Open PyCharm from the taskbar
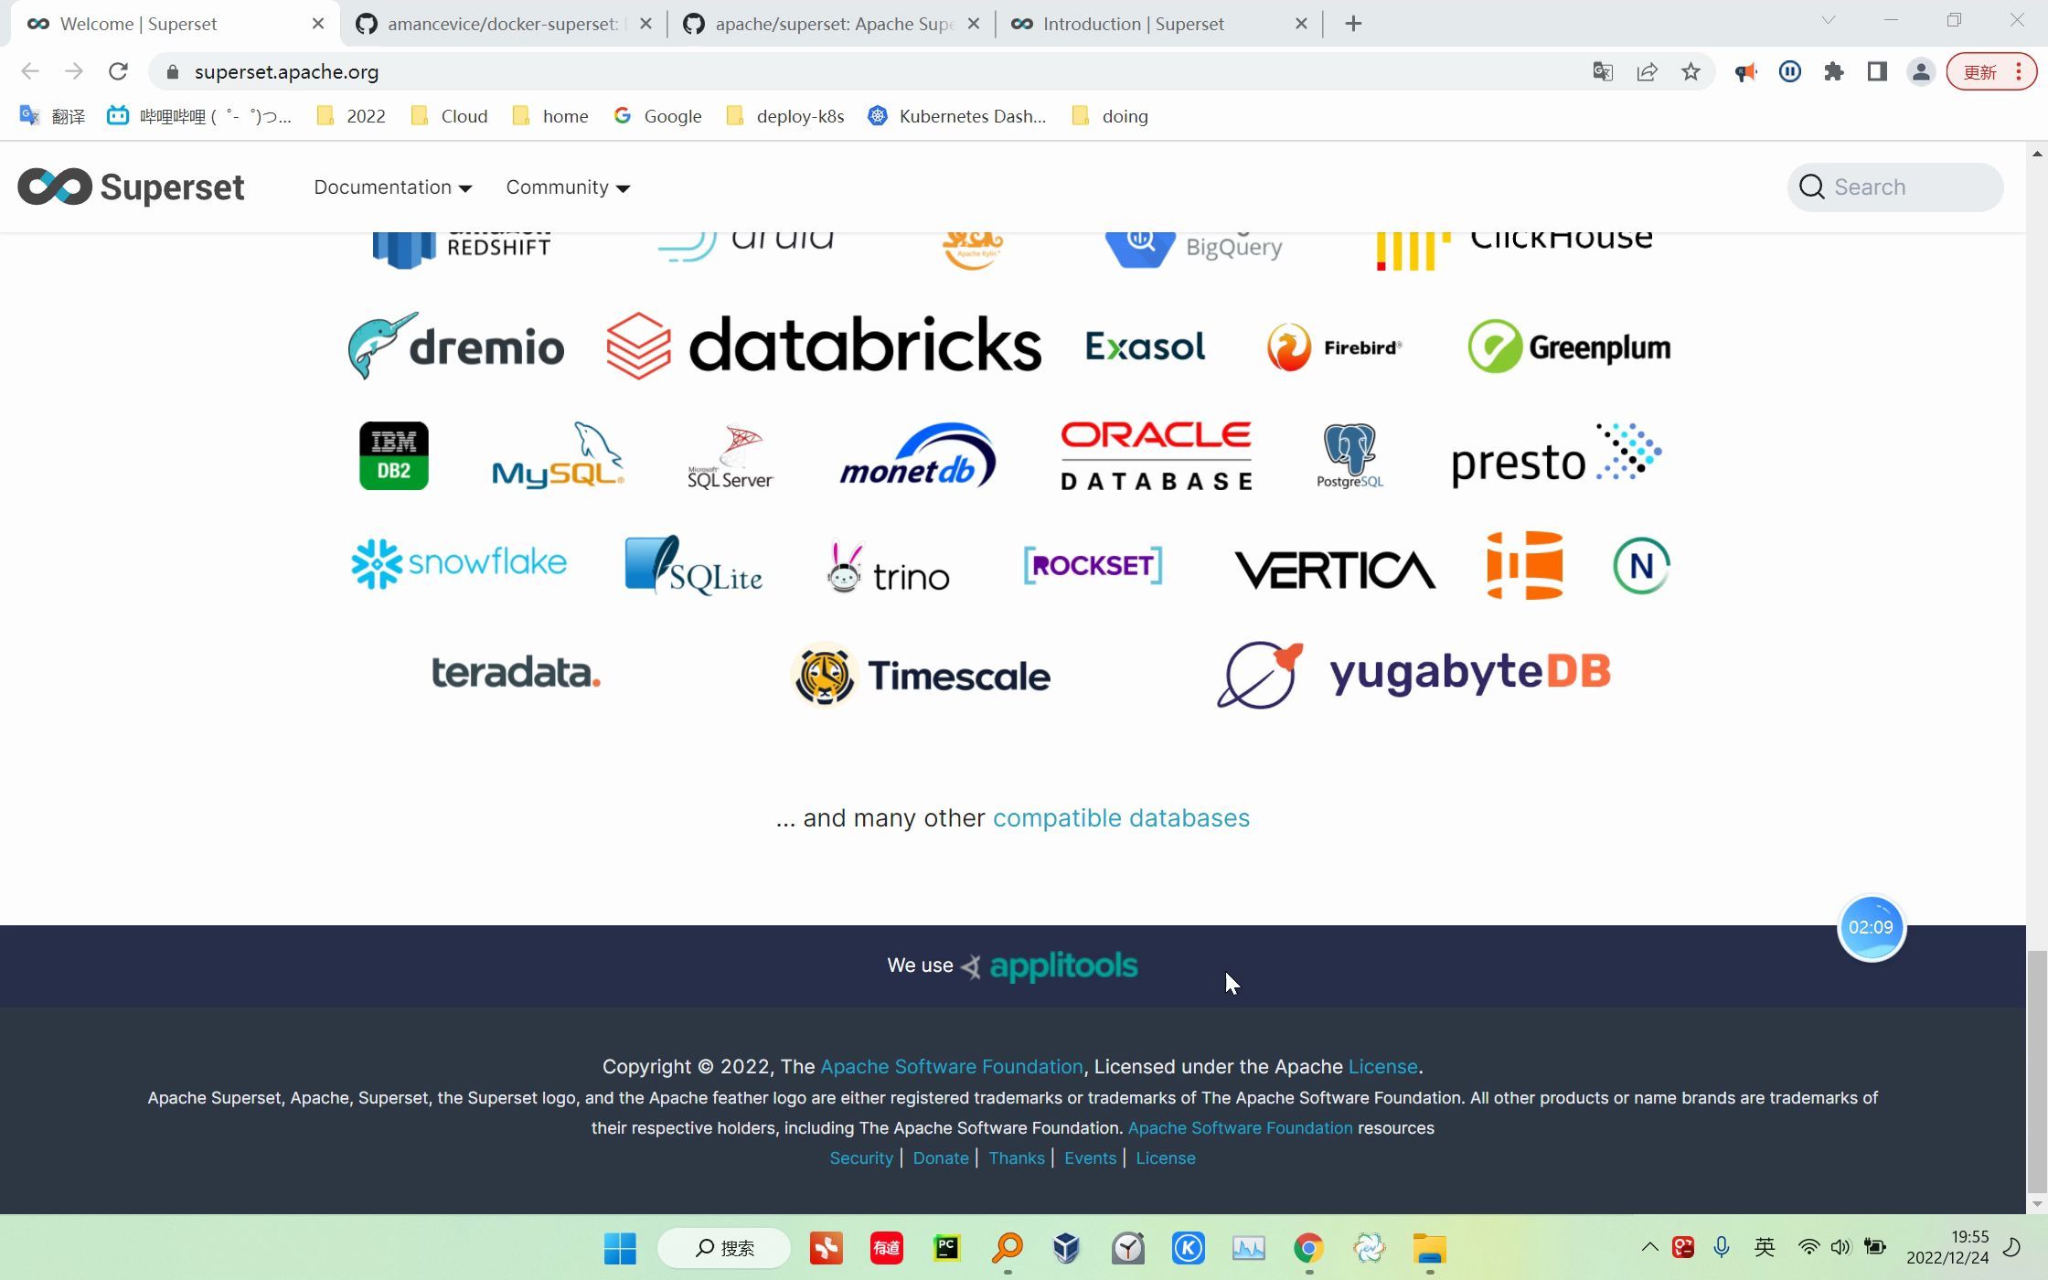Viewport: 2048px width, 1280px height. (x=946, y=1248)
